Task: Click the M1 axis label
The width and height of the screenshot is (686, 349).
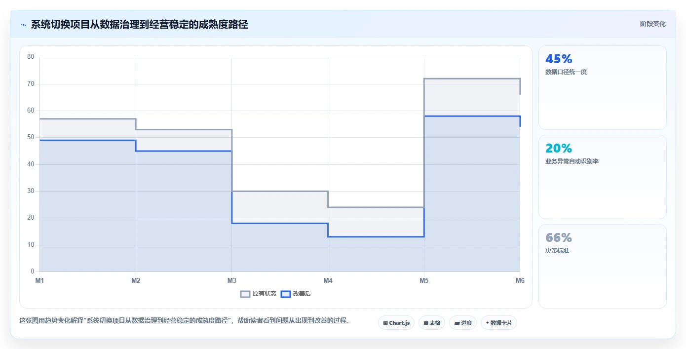Action: tap(39, 281)
